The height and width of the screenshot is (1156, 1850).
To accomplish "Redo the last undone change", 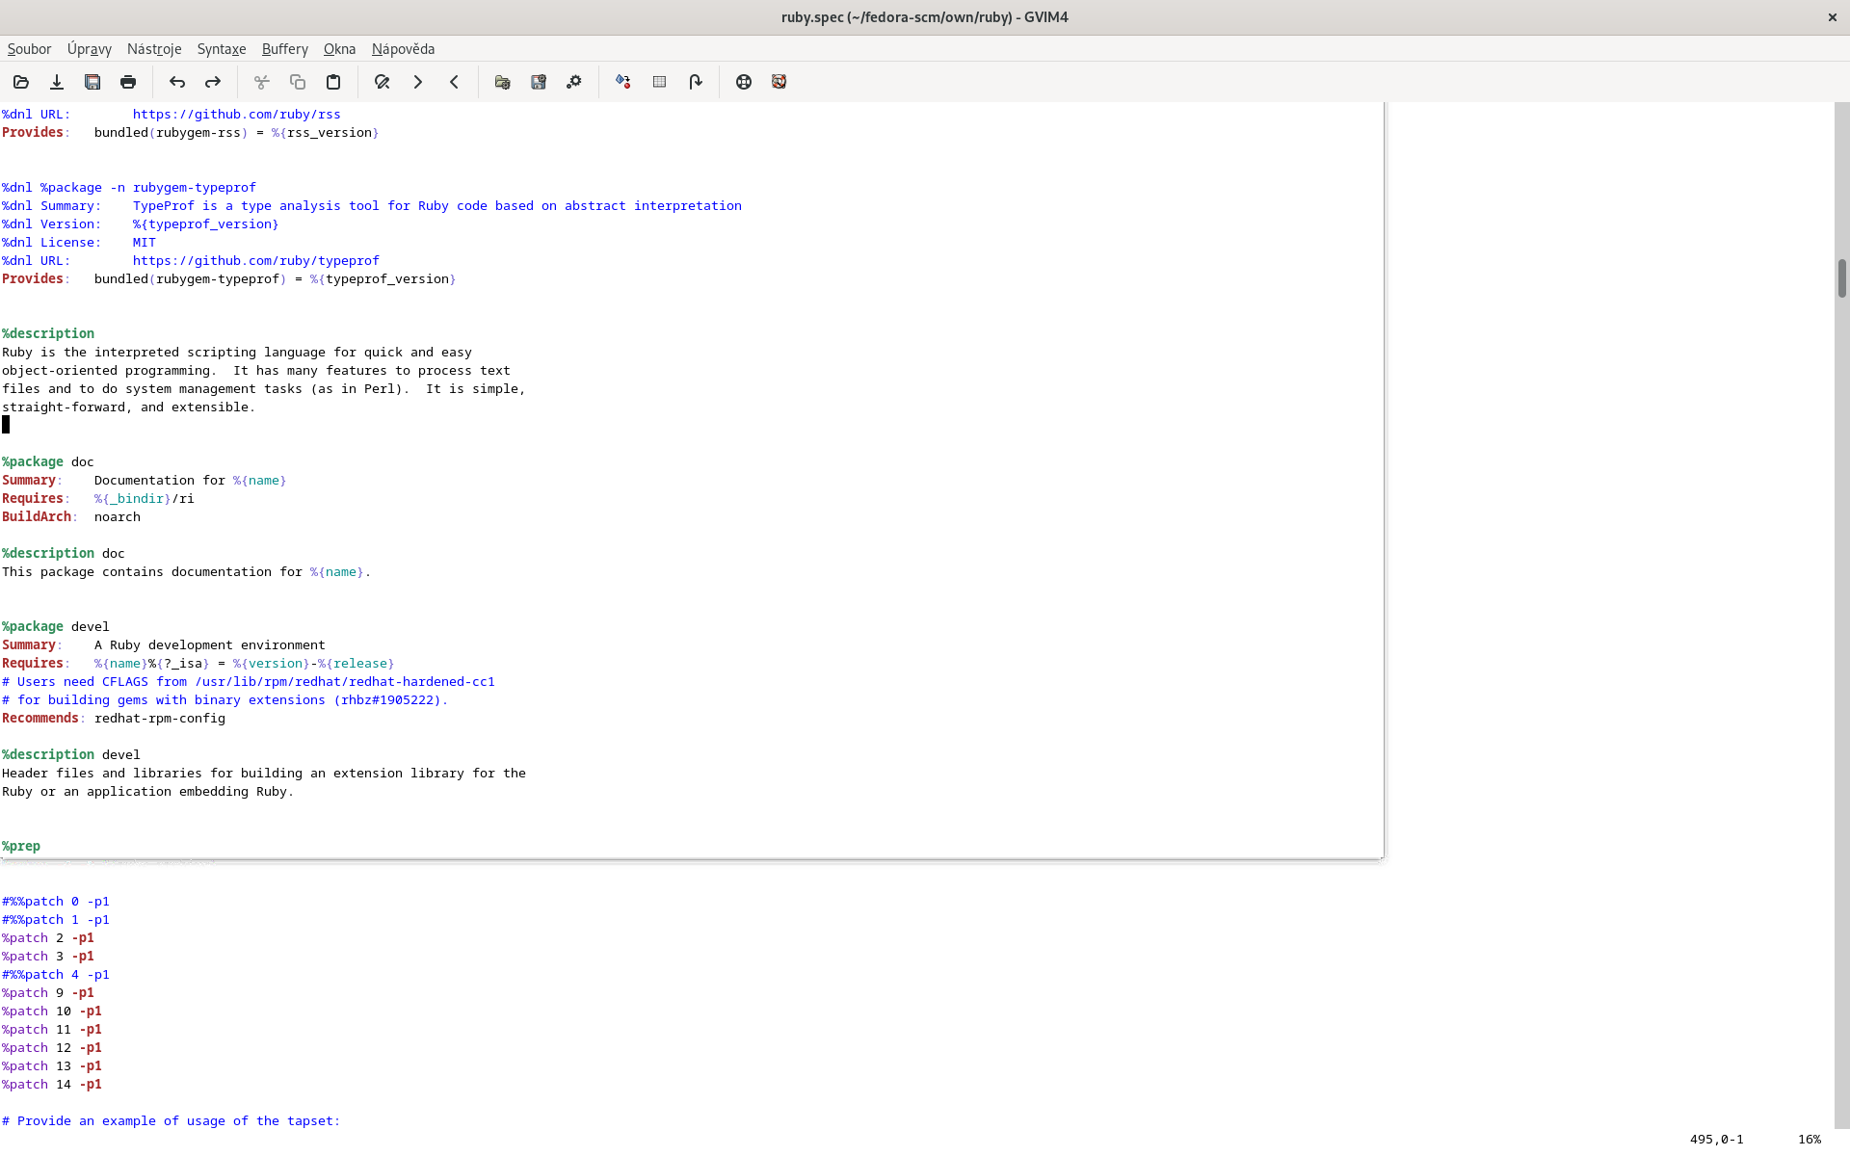I will pyautogui.click(x=213, y=82).
